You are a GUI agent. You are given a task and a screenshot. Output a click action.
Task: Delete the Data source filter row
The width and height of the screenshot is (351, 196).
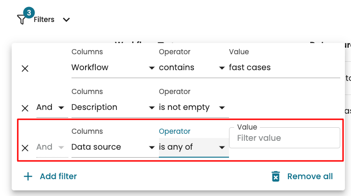point(25,148)
